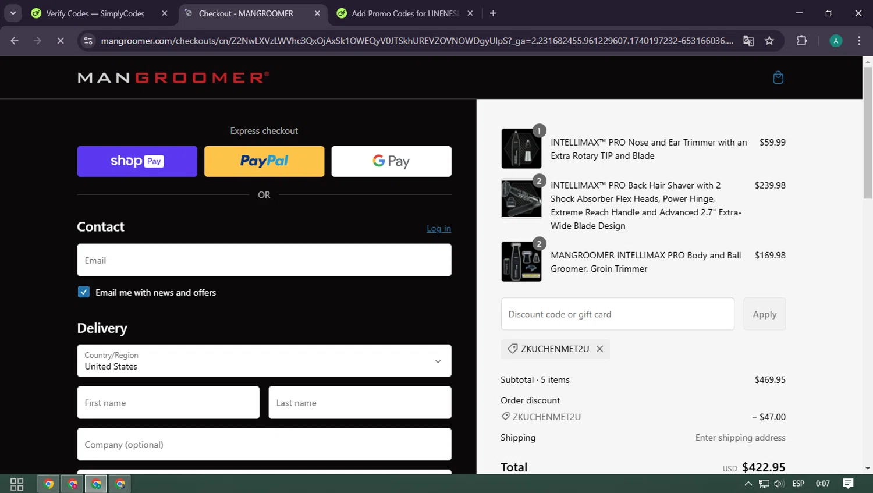Switch to Add Promo Codes for LINENES tab
The image size is (873, 493).
(404, 13)
